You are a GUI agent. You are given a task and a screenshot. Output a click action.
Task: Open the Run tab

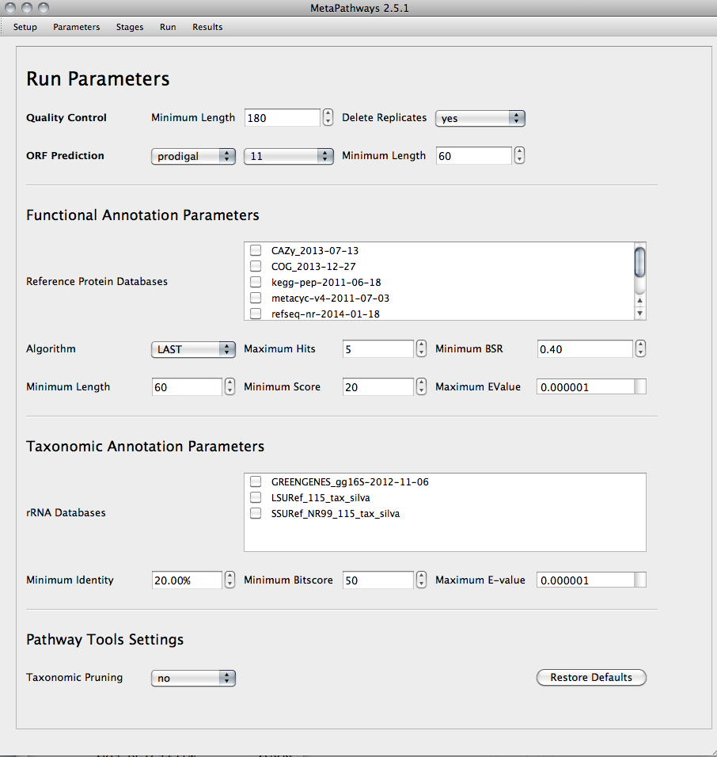coord(167,26)
